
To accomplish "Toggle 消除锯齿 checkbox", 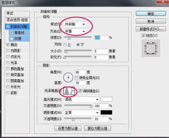I will (x=80, y=91).
